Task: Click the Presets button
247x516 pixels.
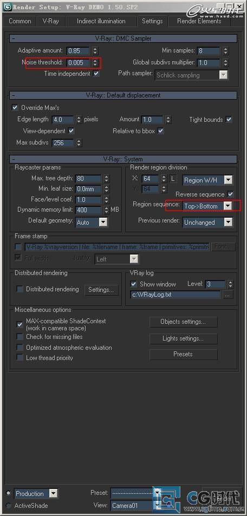Action: click(x=183, y=355)
